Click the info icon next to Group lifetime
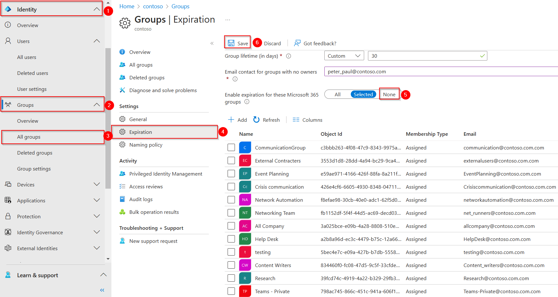Image resolution: width=558 pixels, height=297 pixels. [x=288, y=56]
